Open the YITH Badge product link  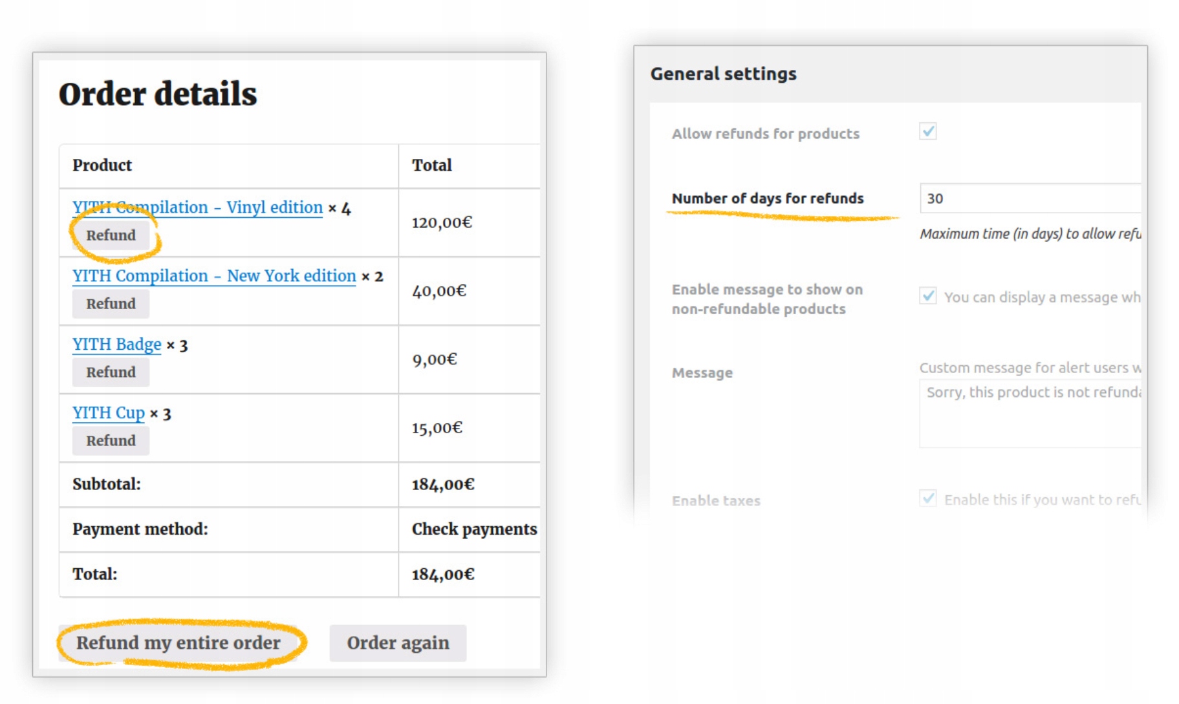coord(116,345)
